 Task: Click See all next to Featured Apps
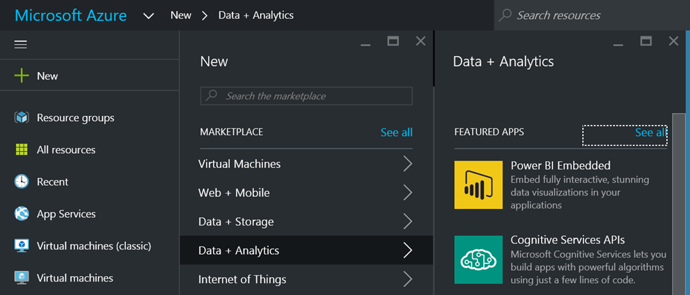(650, 133)
